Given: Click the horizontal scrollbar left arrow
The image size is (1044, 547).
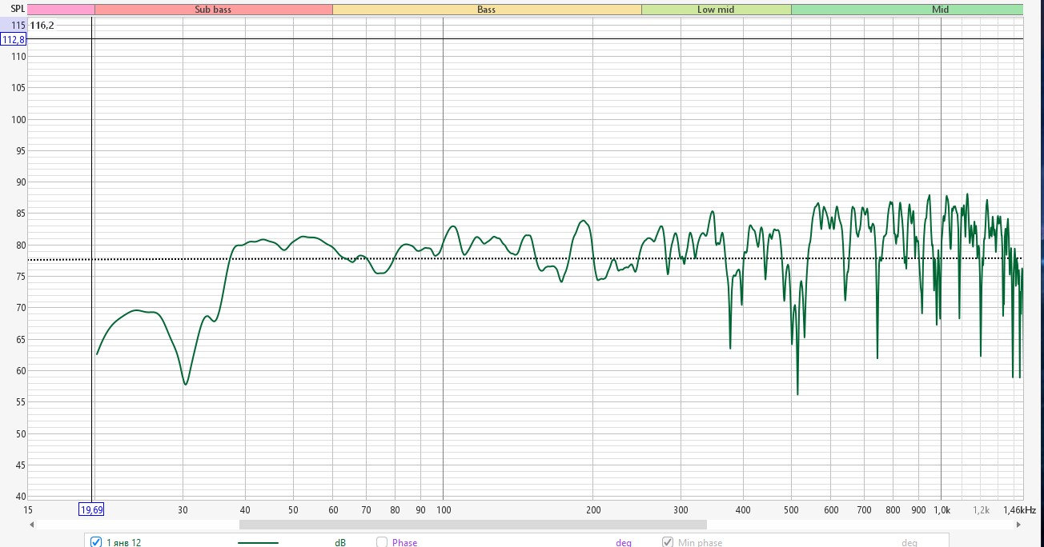Looking at the screenshot, I should coord(32,525).
